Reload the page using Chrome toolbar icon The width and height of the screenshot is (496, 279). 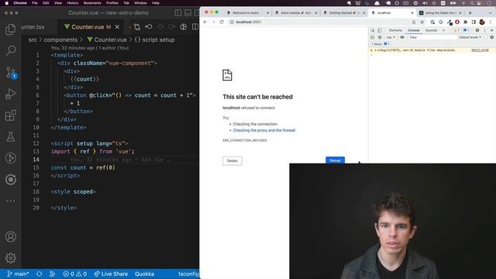[222, 22]
